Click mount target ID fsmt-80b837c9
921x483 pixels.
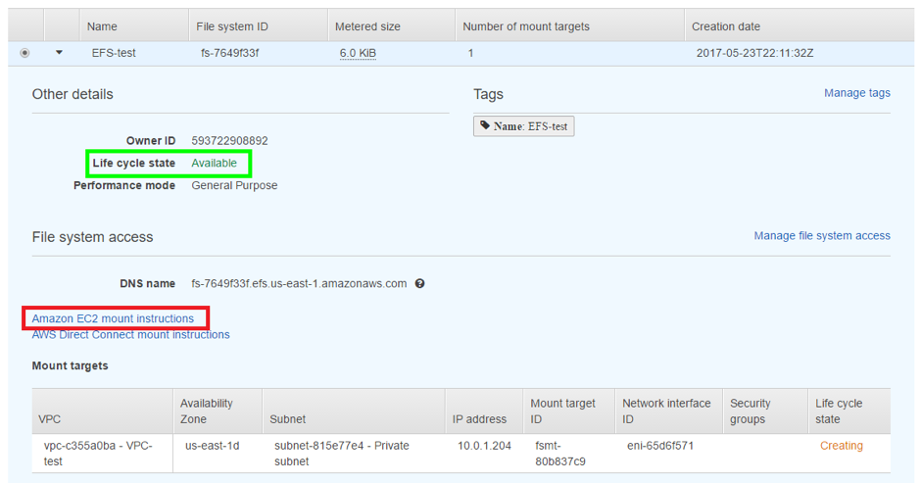click(560, 454)
